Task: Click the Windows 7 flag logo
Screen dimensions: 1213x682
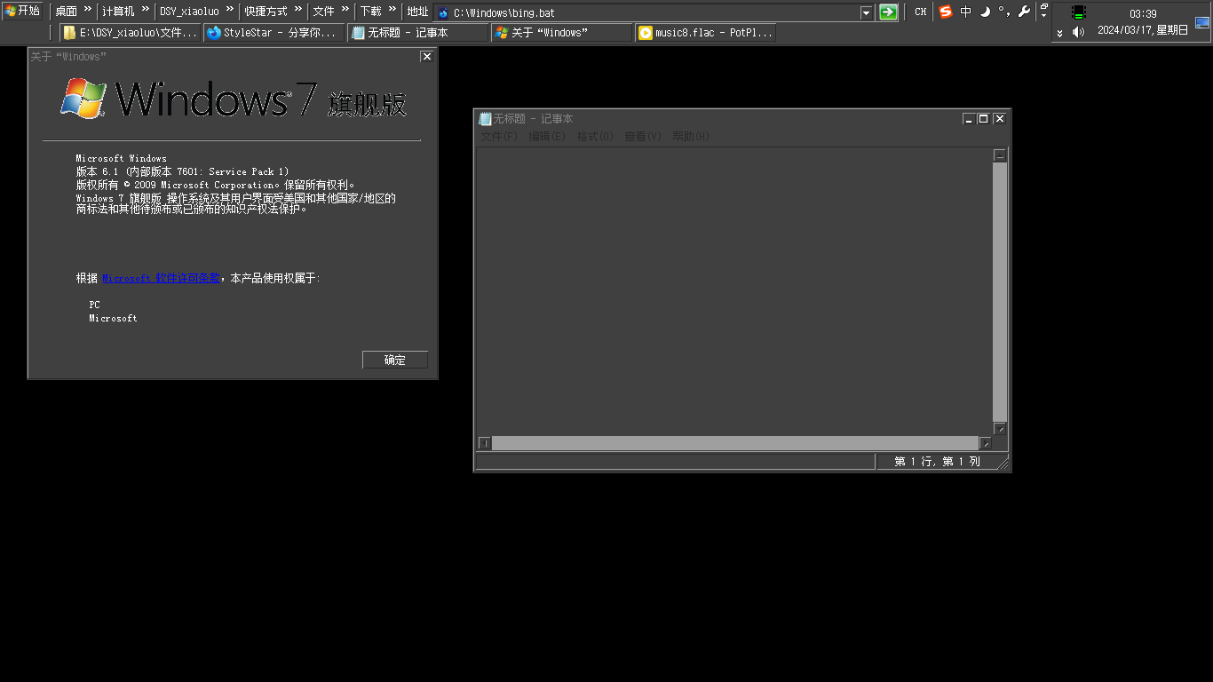Action: [x=83, y=98]
